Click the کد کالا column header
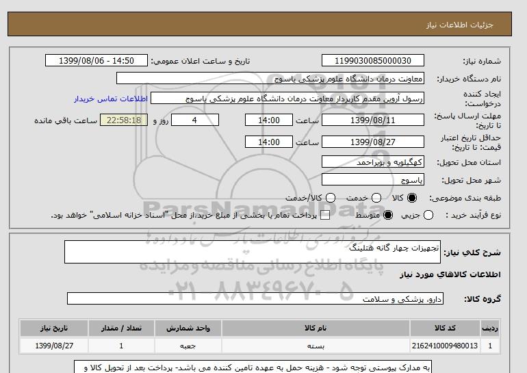The image size is (527, 373). (x=445, y=328)
